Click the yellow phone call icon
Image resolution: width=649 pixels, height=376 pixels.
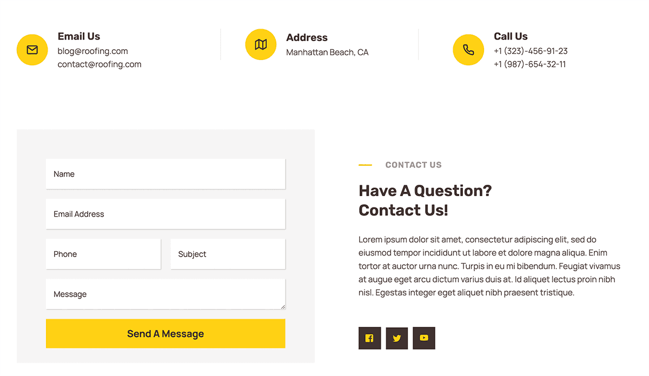[x=468, y=50]
